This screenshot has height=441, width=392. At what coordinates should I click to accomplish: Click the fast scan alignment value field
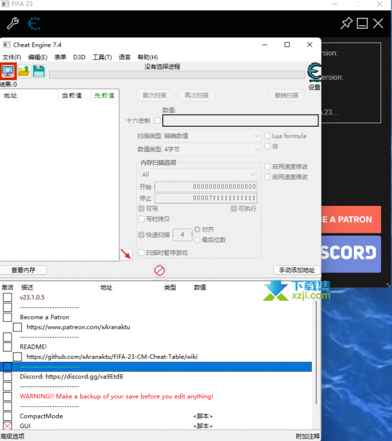tap(183, 235)
